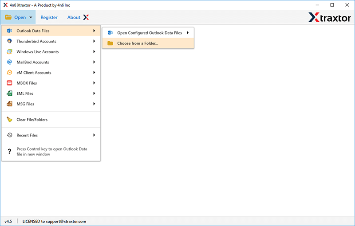Viewport: 355px width, 226px height.
Task: Click the Open folder icon in the toolbar
Action: click(8, 17)
